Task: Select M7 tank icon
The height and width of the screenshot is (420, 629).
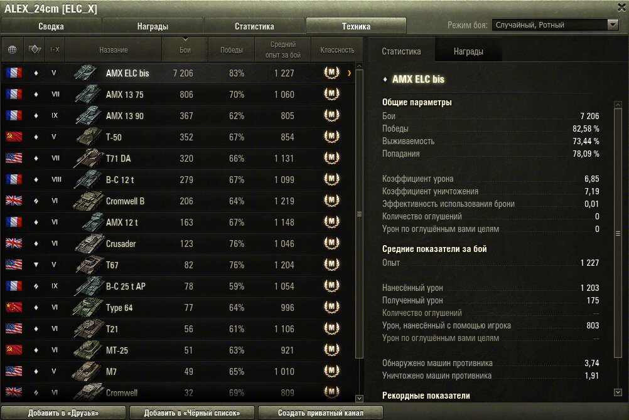Action: point(86,371)
